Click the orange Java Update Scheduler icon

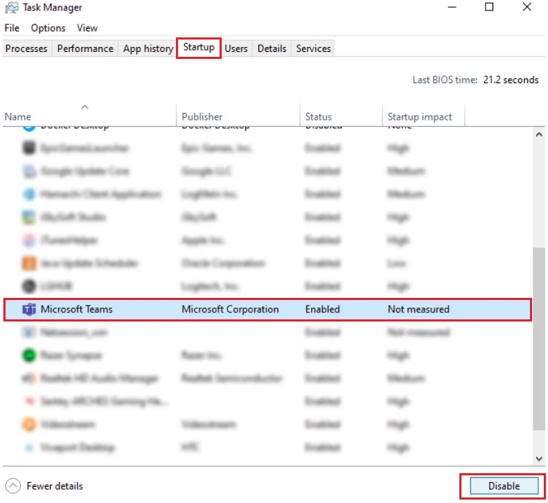point(29,263)
